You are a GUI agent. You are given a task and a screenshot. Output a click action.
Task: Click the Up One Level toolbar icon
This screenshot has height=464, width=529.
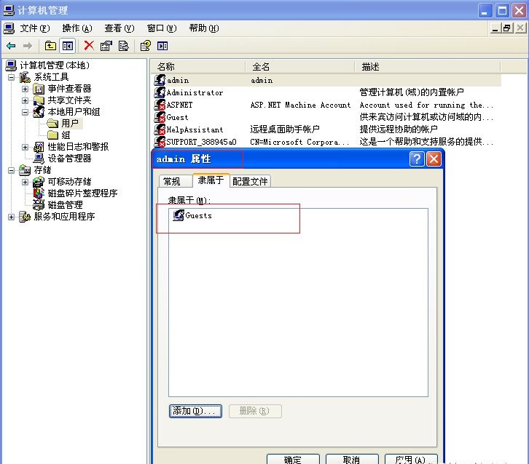50,46
